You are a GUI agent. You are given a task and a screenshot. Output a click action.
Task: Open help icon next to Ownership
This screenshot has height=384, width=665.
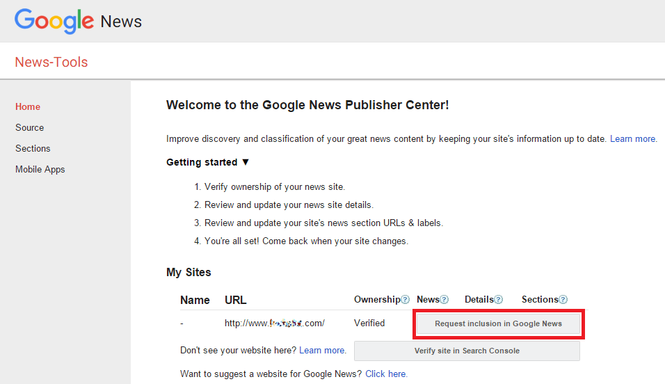coord(405,300)
